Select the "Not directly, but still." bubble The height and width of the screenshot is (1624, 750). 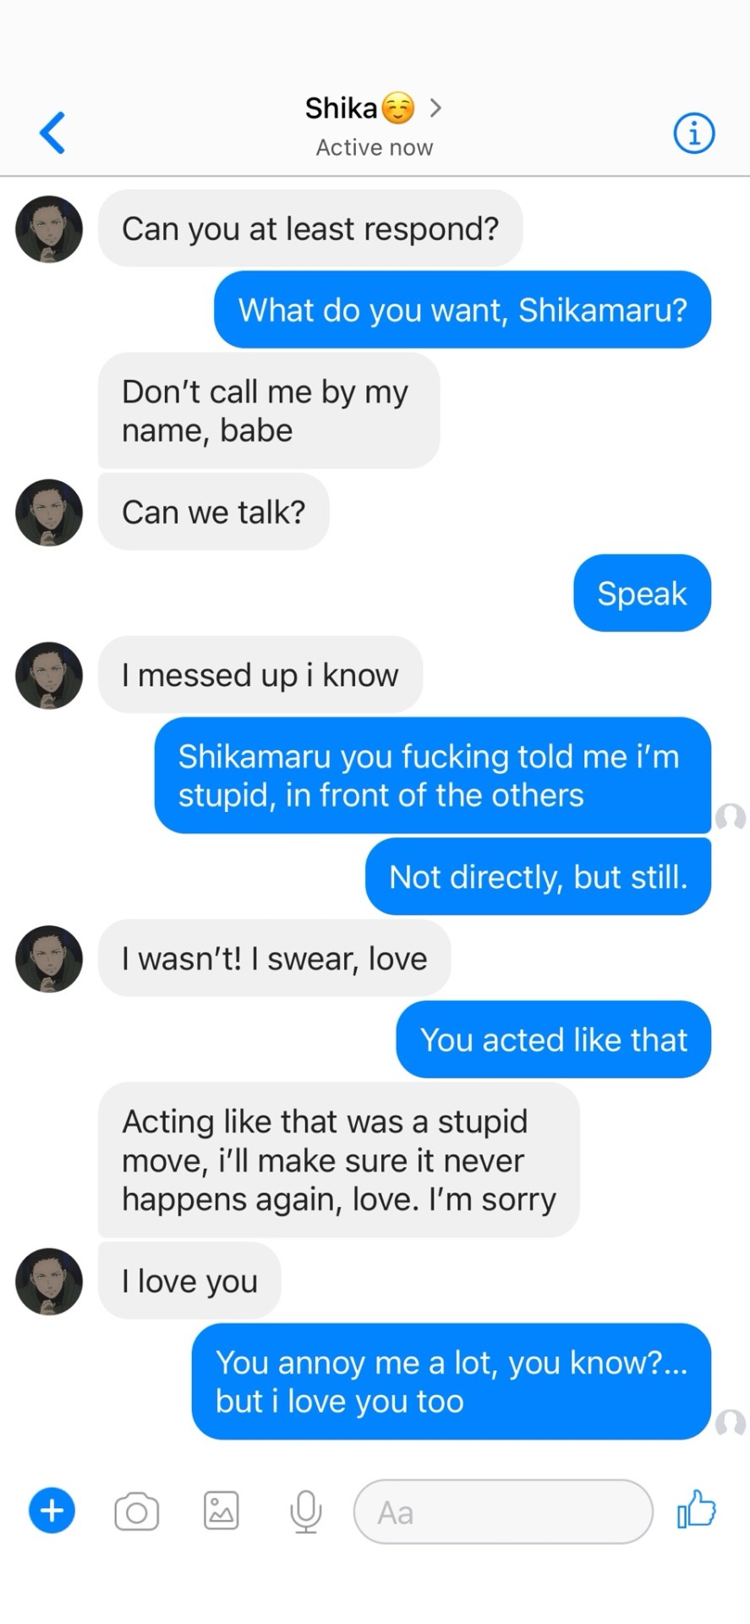538,877
